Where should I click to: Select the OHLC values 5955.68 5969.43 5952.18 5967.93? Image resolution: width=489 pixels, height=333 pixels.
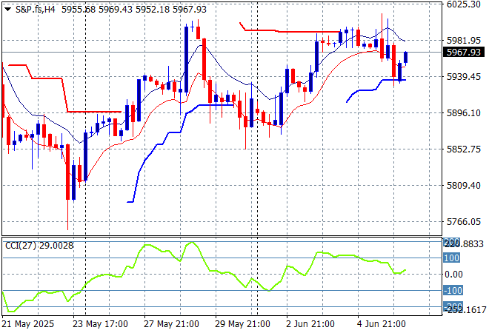pyautogui.click(x=134, y=10)
